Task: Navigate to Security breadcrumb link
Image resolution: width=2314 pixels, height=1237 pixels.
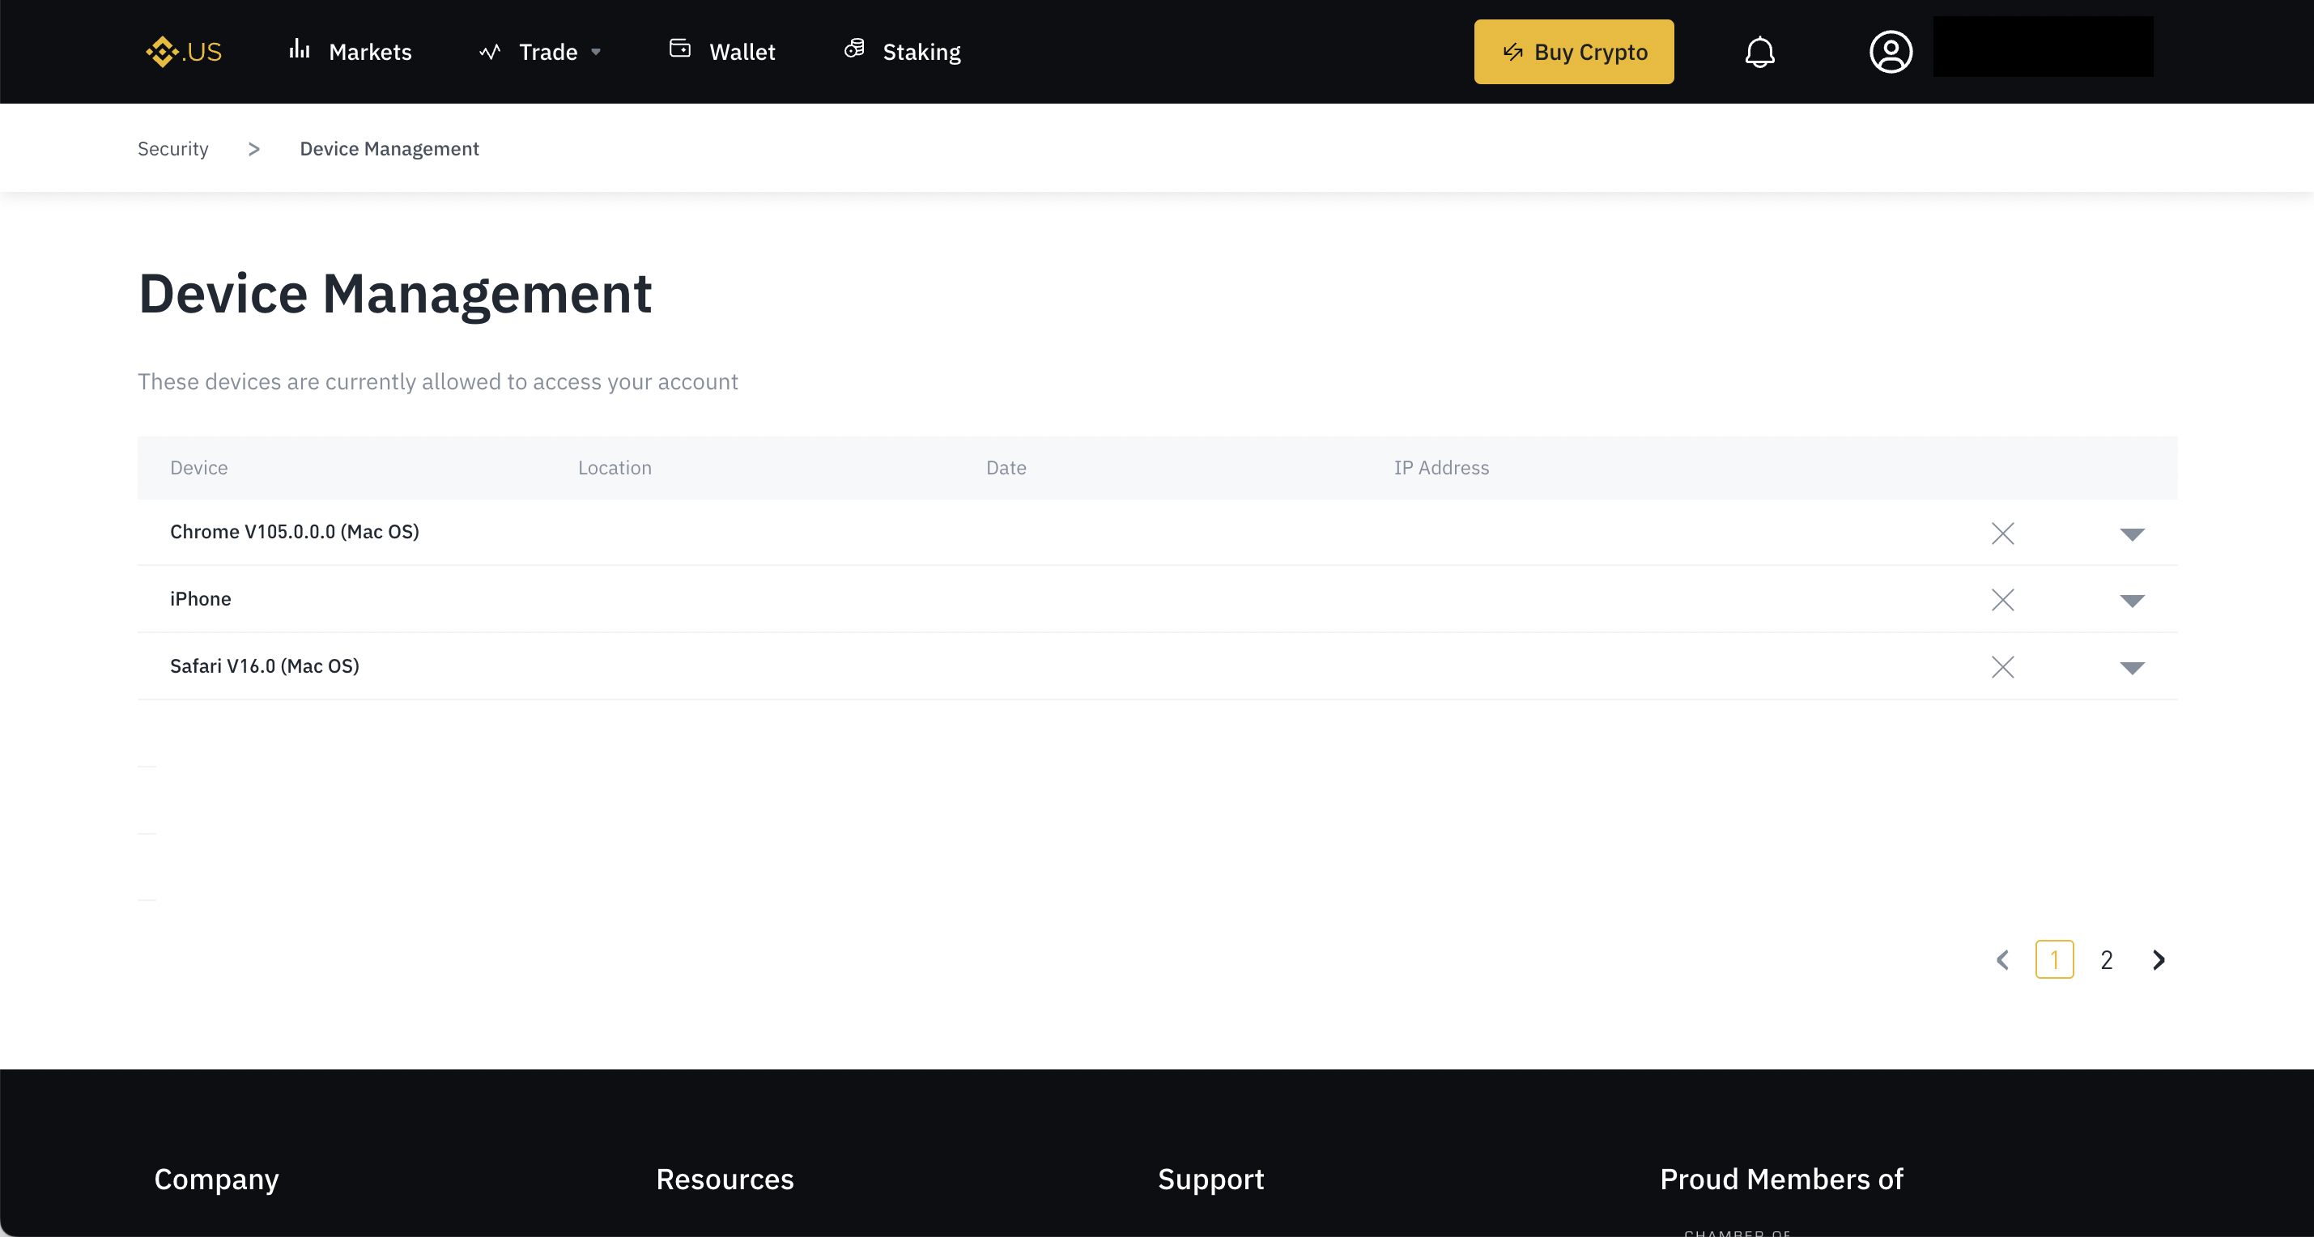Action: 172,148
